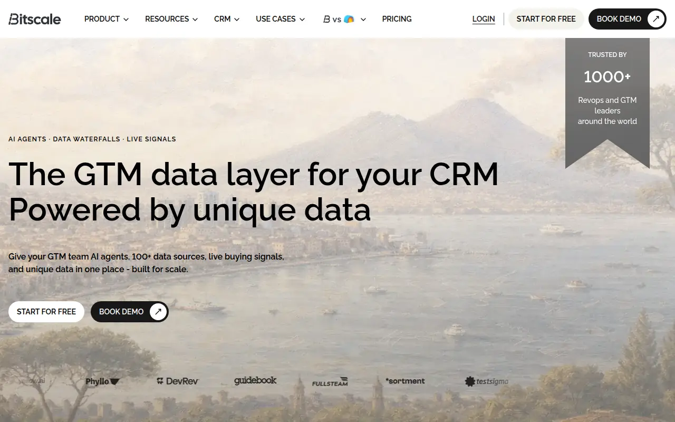Click the arrow icon on header Book Demo
675x422 pixels.
click(655, 19)
